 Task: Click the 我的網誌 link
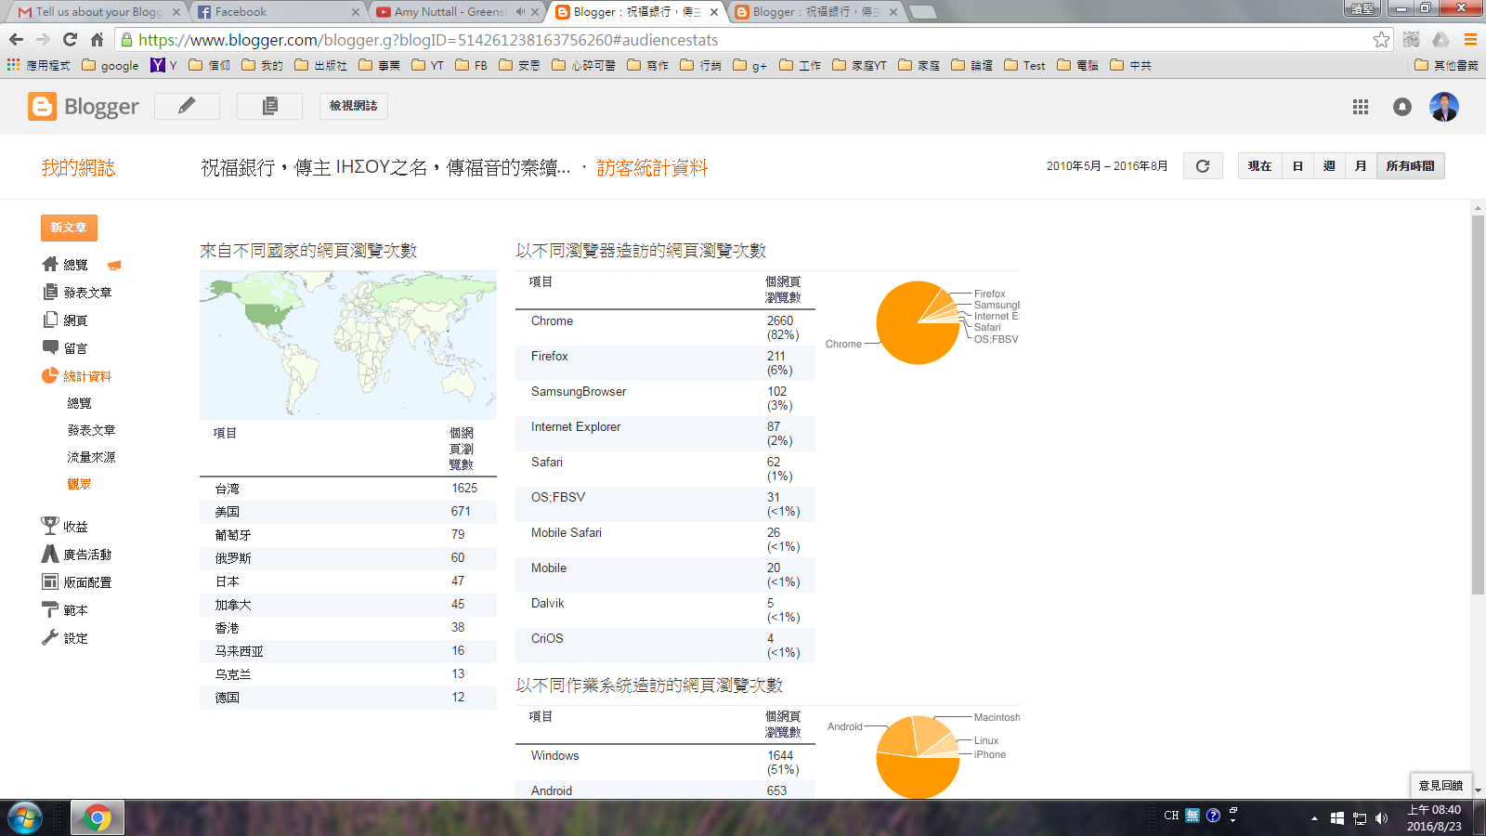(78, 168)
